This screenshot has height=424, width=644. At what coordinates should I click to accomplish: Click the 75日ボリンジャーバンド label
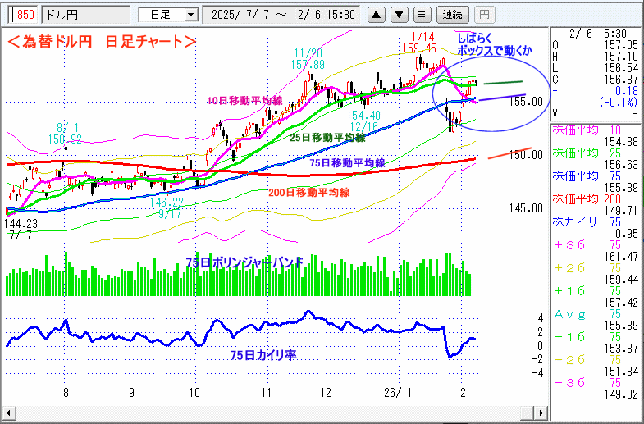pyautogui.click(x=244, y=262)
